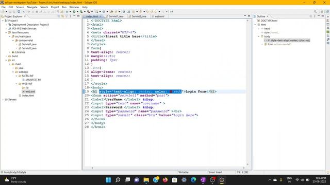Click the Writable status bar entry
This screenshot has height=185, width=330.
[184, 172]
